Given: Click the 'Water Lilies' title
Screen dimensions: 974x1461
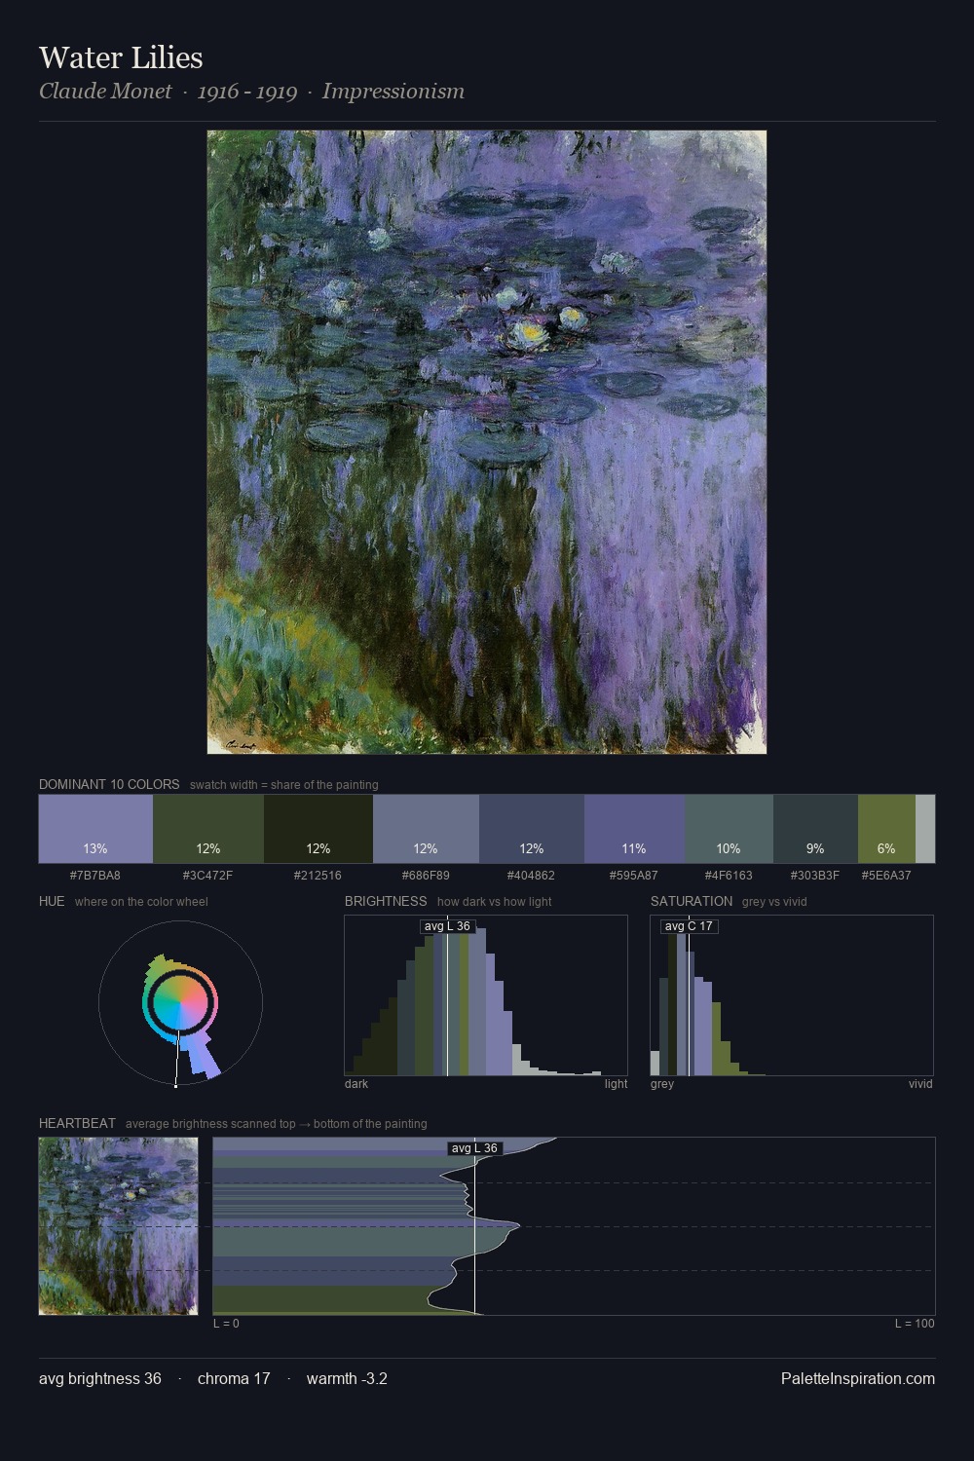Looking at the screenshot, I should 121,57.
